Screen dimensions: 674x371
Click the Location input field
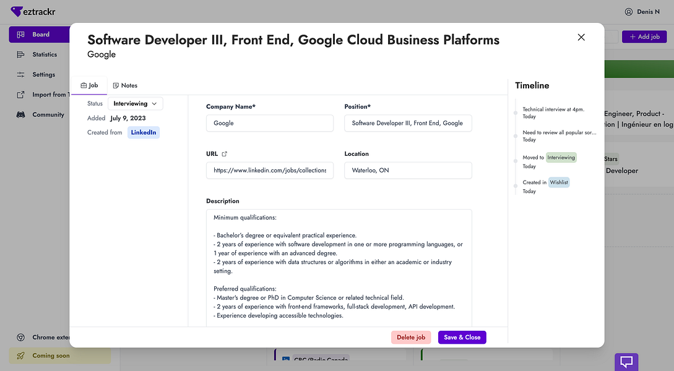tap(408, 171)
